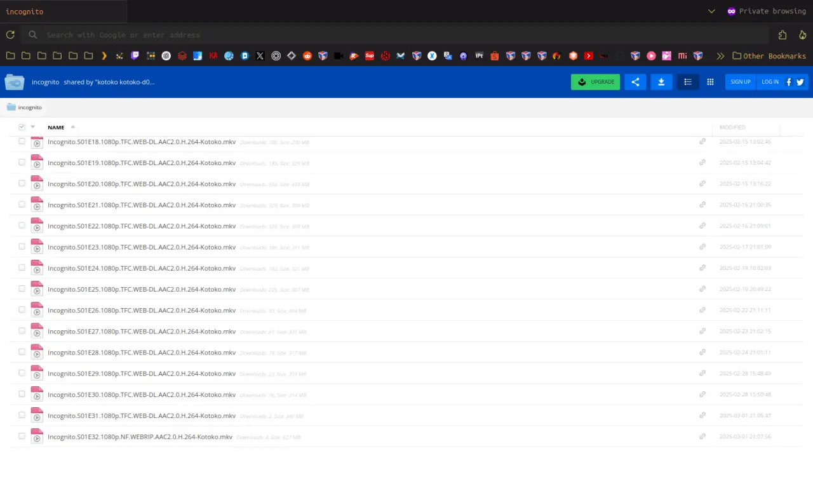The image size is (813, 479).
Task: Click the SIGN UP button
Action: tap(741, 82)
